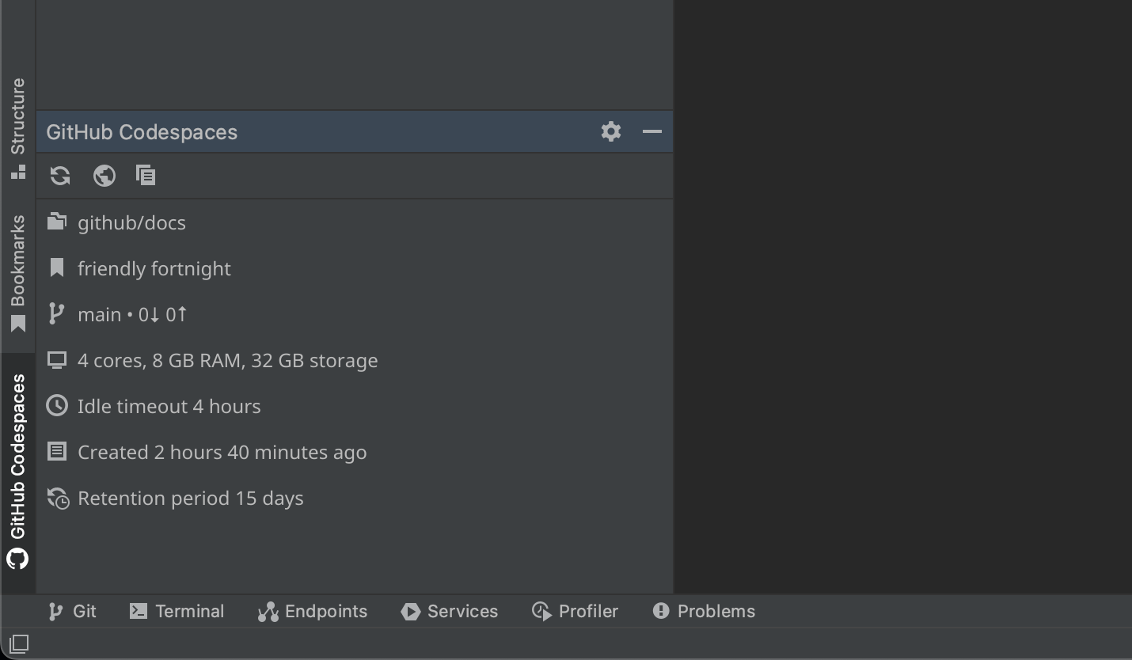Screen dimensions: 1132x660
Task: Refresh the codespaces list
Action: [59, 176]
